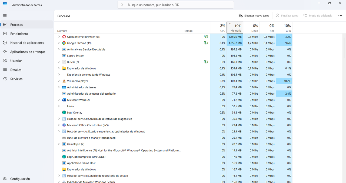Click Modo de eficiencia button
Screen dimensions: 346x183
(318, 16)
